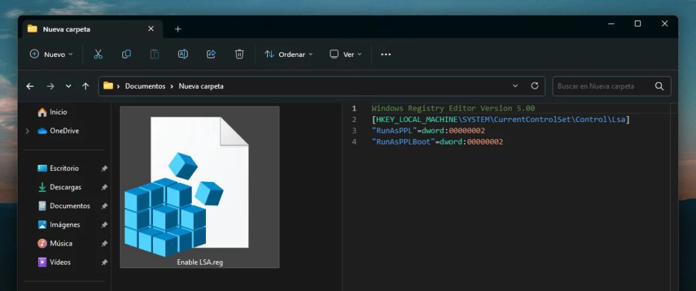Unpin Vídeos using its pin icon
This screenshot has width=696, height=291.
coord(104,263)
